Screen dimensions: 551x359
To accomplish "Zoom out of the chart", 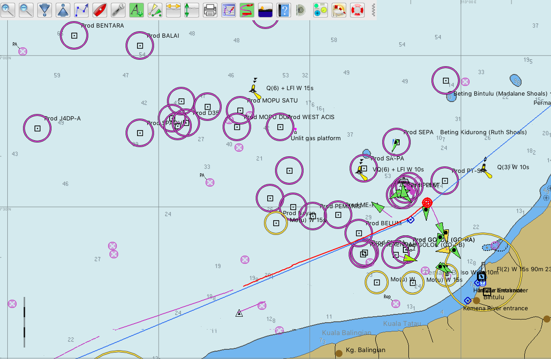I will click(x=26, y=10).
